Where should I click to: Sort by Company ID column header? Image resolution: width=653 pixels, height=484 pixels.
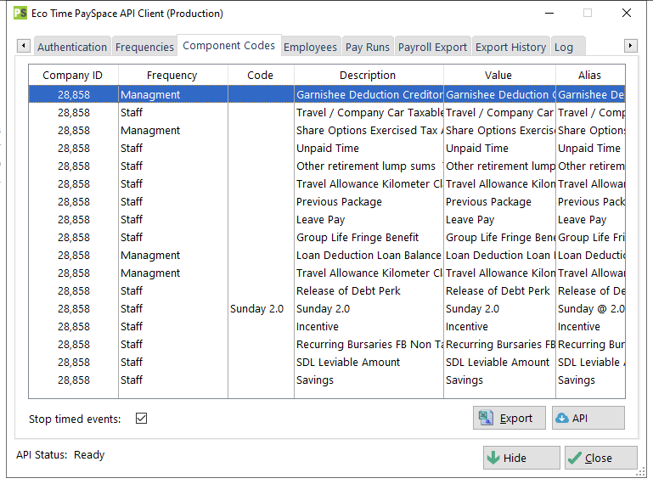click(x=73, y=75)
